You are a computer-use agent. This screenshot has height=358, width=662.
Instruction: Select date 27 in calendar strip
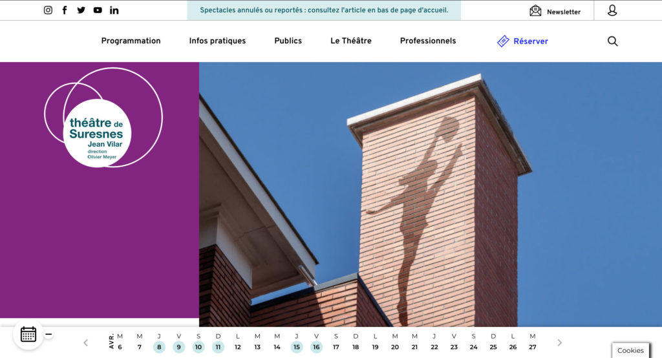[x=533, y=347]
